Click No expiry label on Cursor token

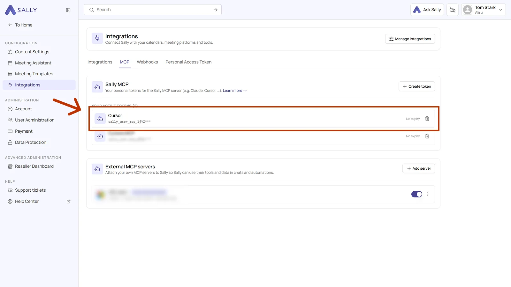[413, 119]
